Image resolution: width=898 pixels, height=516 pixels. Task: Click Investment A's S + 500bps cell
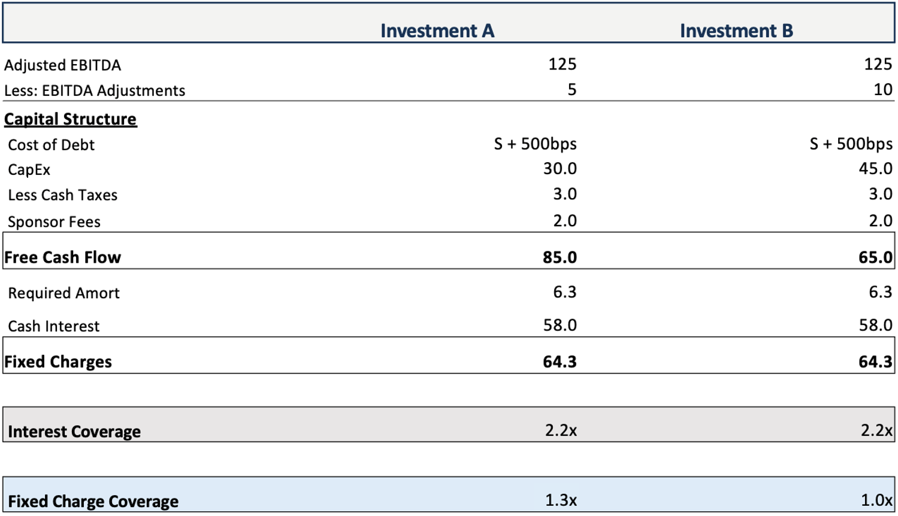[x=535, y=144]
